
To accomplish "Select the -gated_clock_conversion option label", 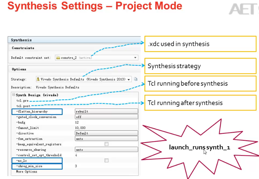I will [x=36, y=117].
